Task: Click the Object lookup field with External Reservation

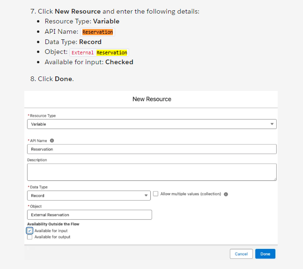Action: pyautogui.click(x=89, y=215)
